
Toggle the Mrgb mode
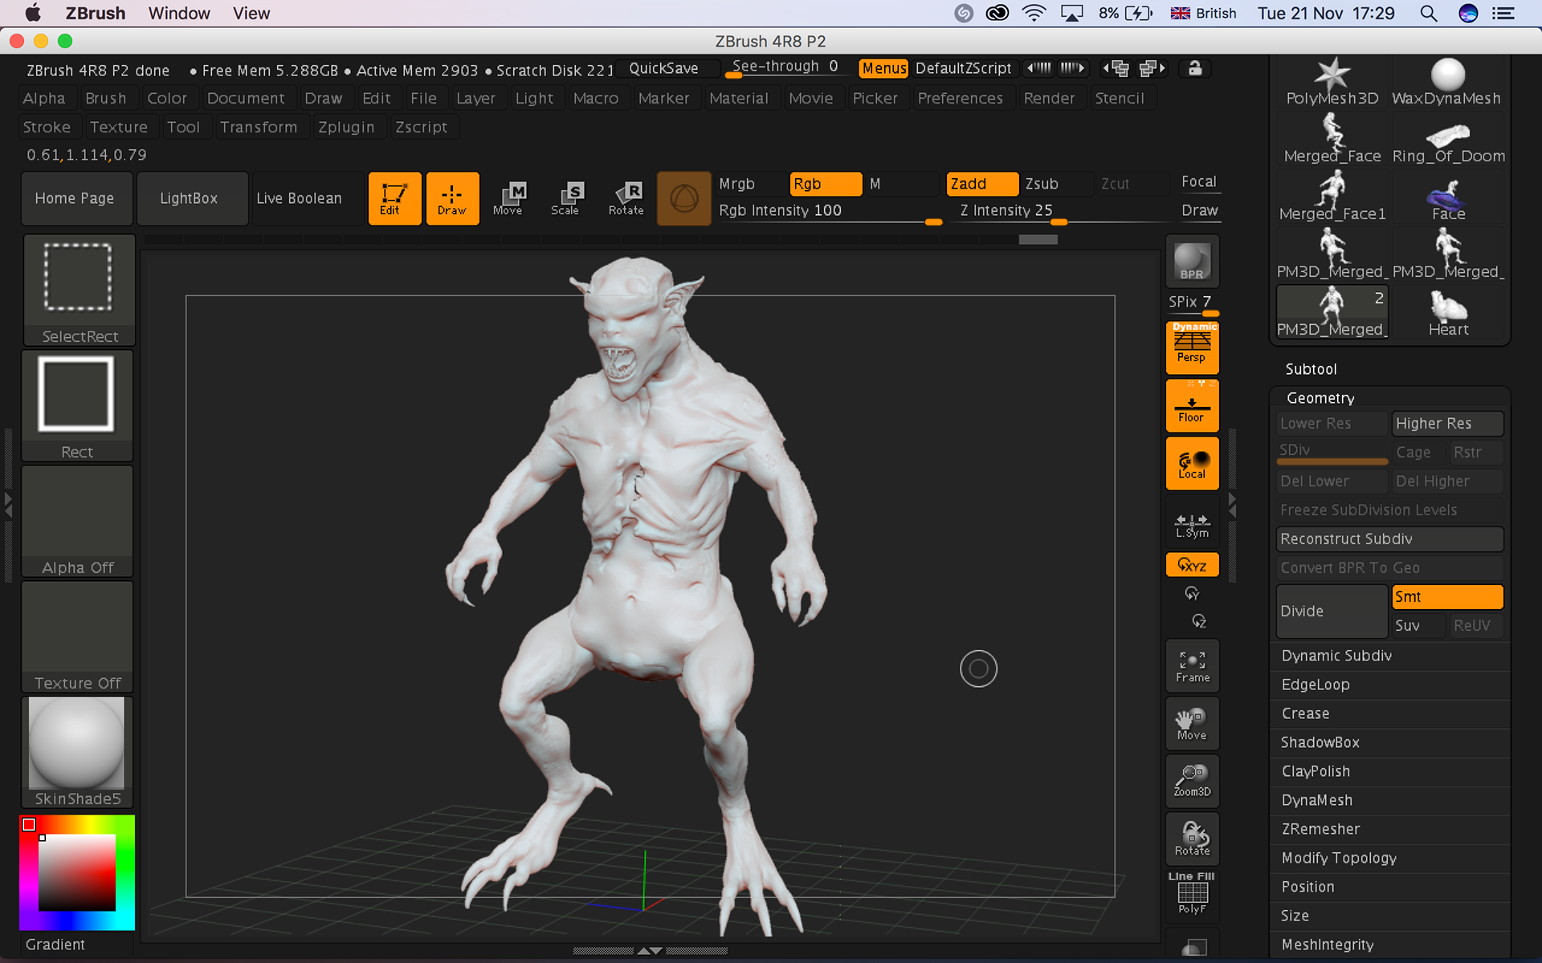(x=749, y=184)
